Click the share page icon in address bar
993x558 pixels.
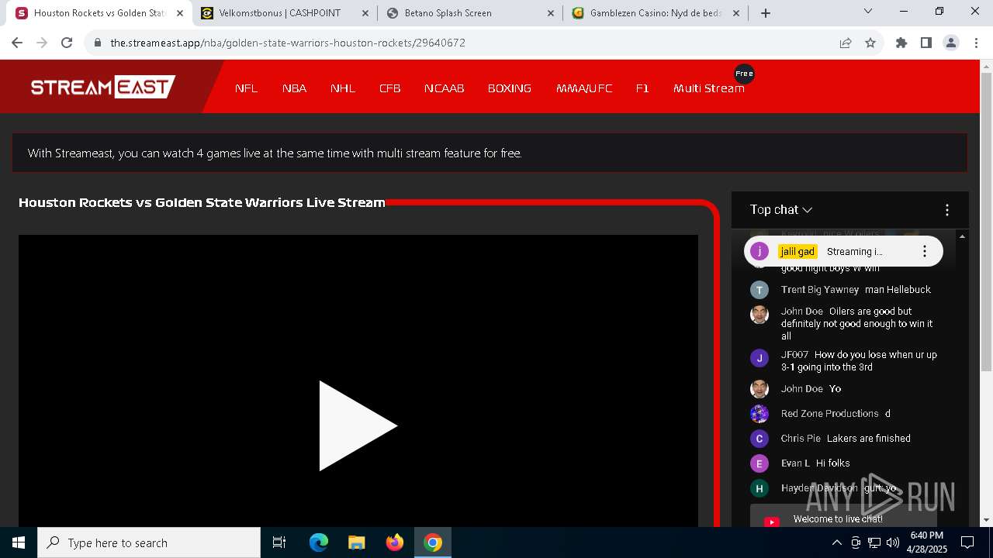point(846,43)
